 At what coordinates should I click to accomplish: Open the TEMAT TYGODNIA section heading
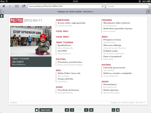[64, 43]
